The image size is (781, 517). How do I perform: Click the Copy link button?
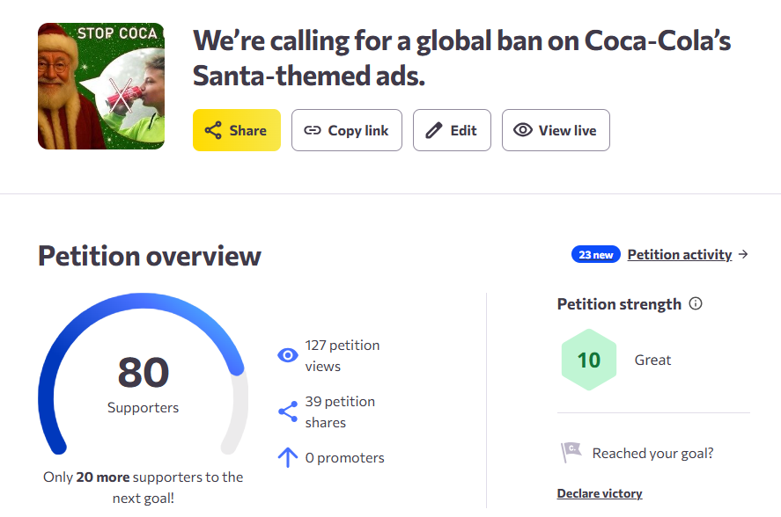[346, 130]
